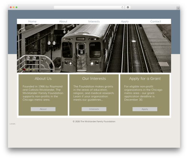
Task: Click the 'For eligible non-profit' paragraph
Action: coord(143,93)
